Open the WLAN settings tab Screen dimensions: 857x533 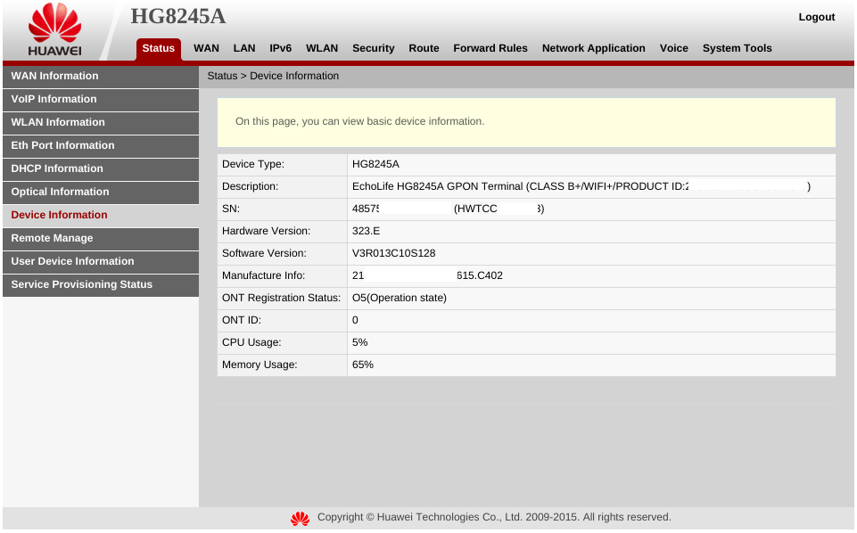click(322, 48)
